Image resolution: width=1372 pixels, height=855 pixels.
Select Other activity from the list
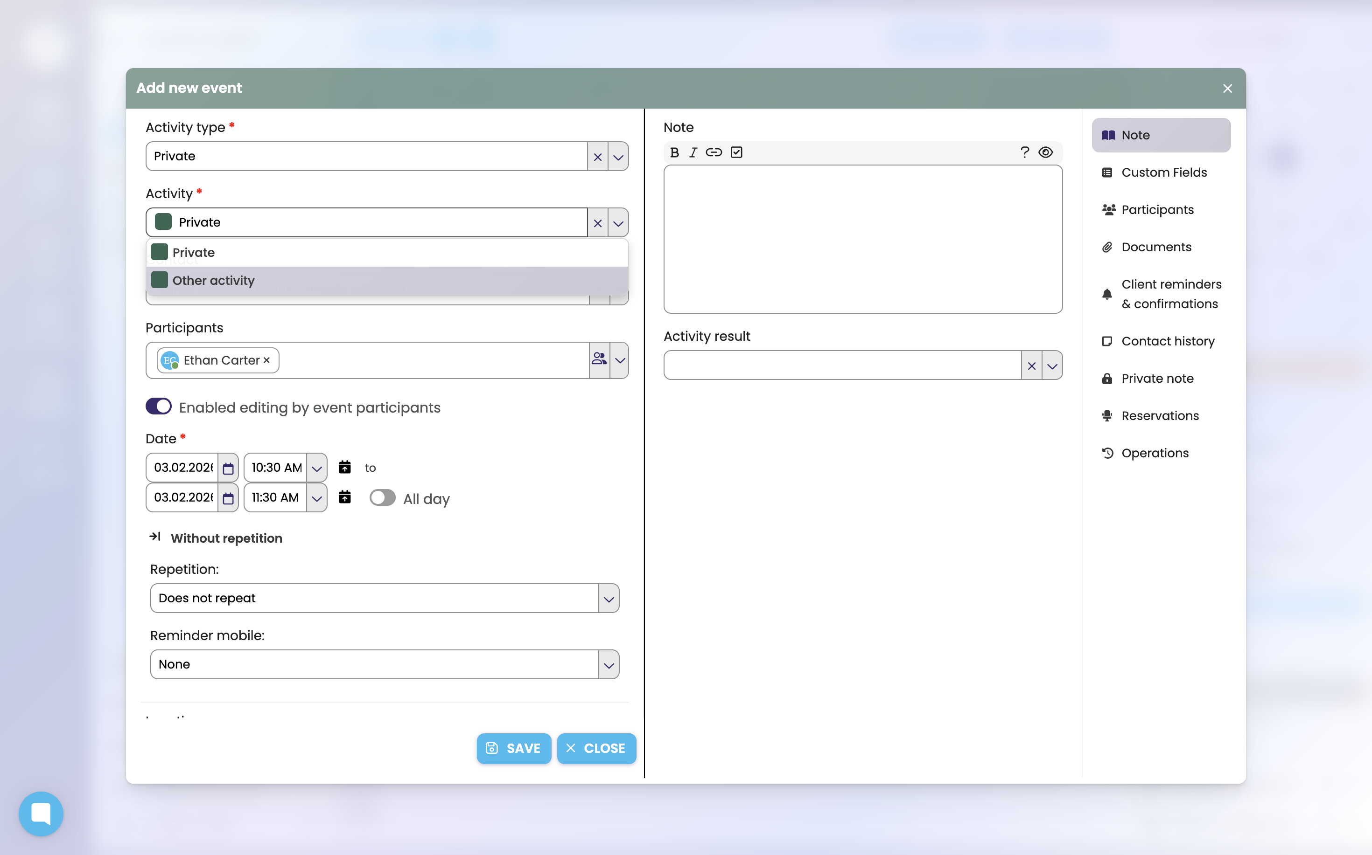tap(213, 281)
